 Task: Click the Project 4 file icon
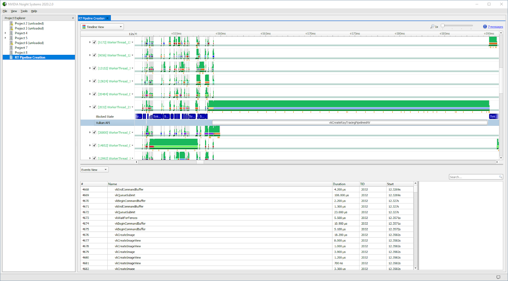tap(11, 33)
